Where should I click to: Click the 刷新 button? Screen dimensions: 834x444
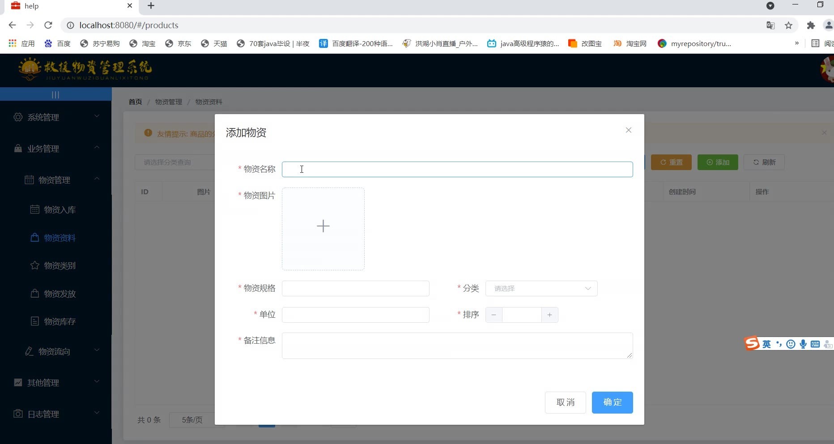(764, 162)
